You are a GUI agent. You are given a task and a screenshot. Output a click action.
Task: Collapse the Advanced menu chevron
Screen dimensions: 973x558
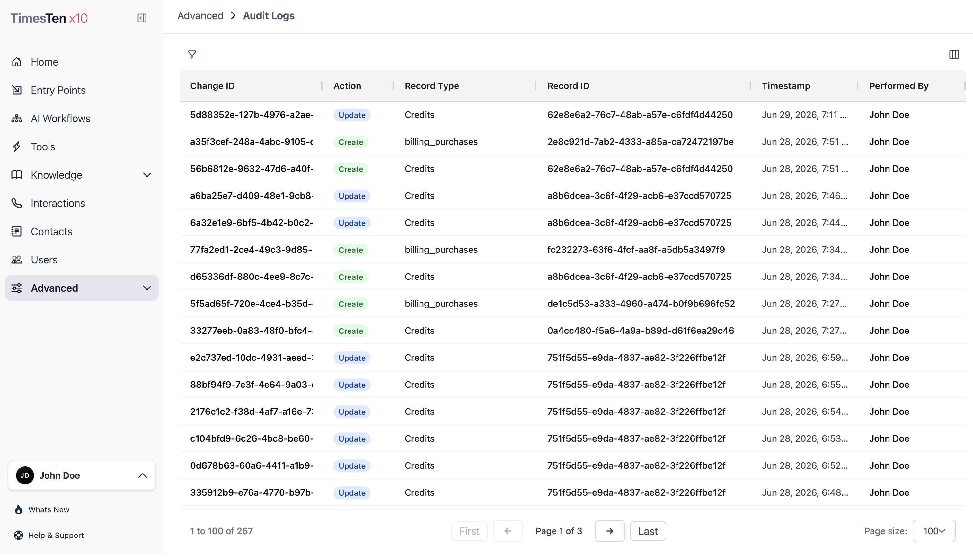(x=147, y=288)
